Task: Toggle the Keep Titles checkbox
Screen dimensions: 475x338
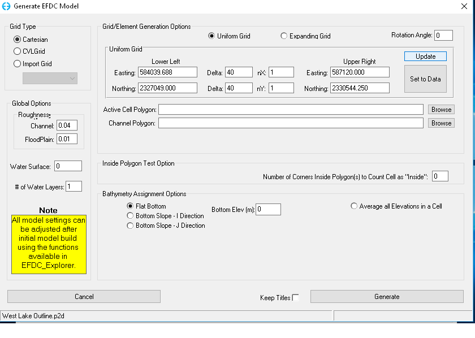Action: [296, 297]
